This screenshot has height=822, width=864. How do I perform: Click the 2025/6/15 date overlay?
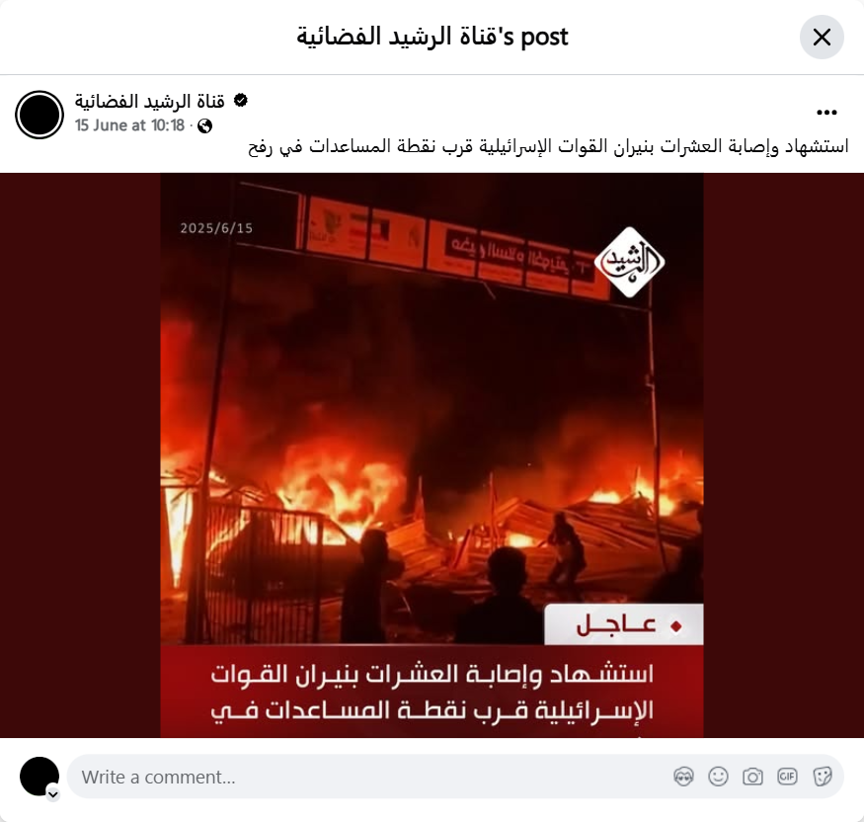[x=216, y=228]
